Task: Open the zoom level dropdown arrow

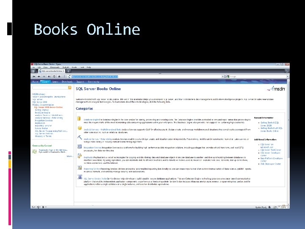Action: point(288,207)
